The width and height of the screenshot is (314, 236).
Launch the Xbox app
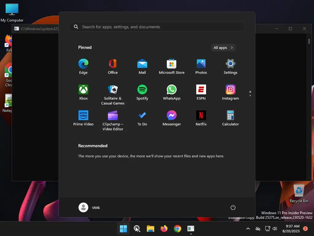tap(83, 92)
